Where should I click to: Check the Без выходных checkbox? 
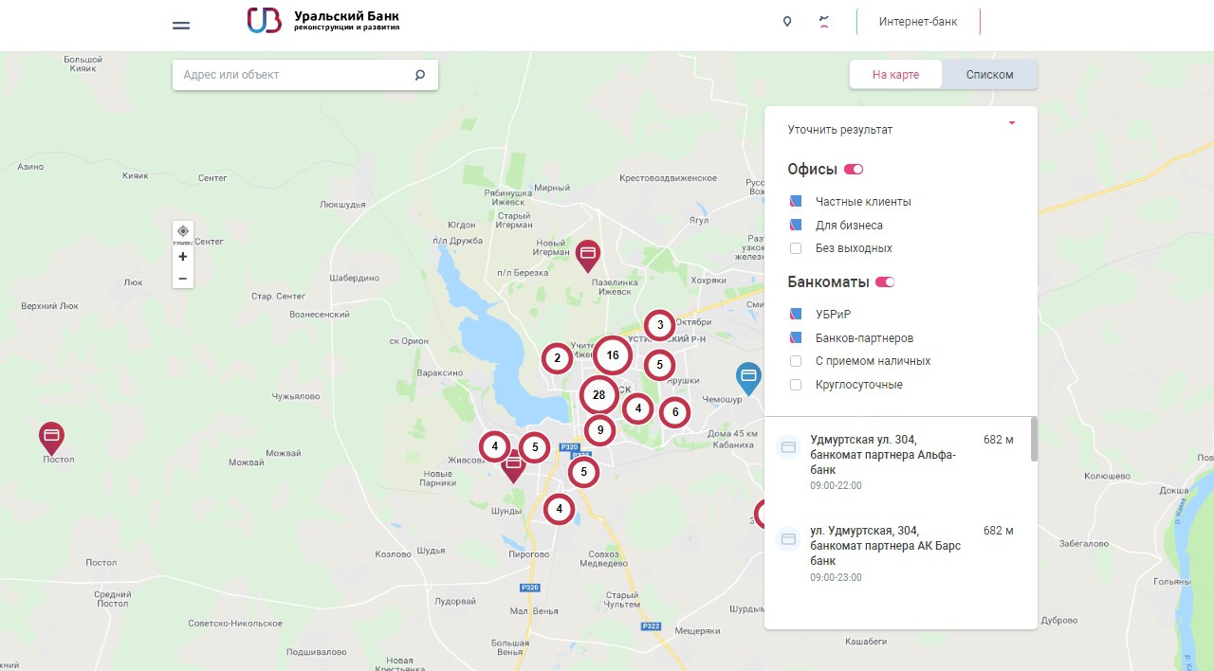point(796,248)
